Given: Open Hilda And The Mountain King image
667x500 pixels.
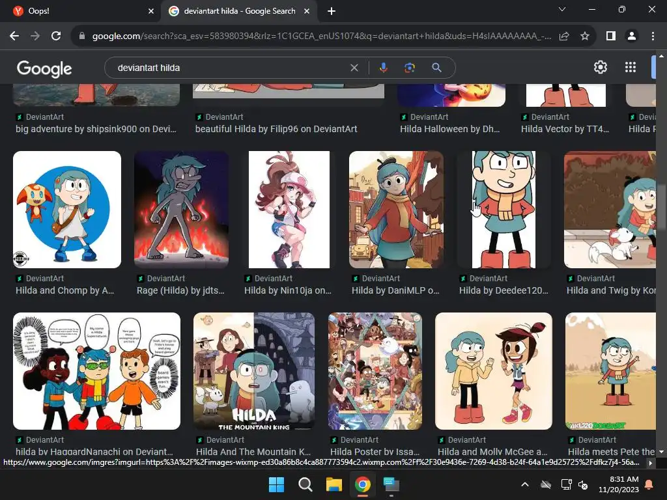Looking at the screenshot, I should click(254, 371).
